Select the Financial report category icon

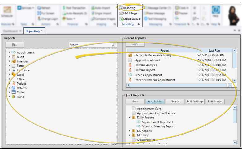[14, 61]
